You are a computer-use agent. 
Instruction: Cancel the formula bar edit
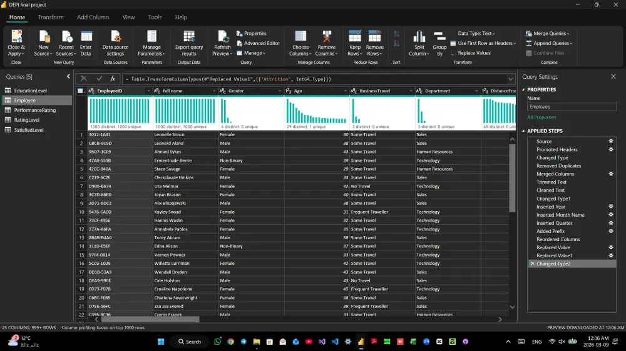point(83,79)
